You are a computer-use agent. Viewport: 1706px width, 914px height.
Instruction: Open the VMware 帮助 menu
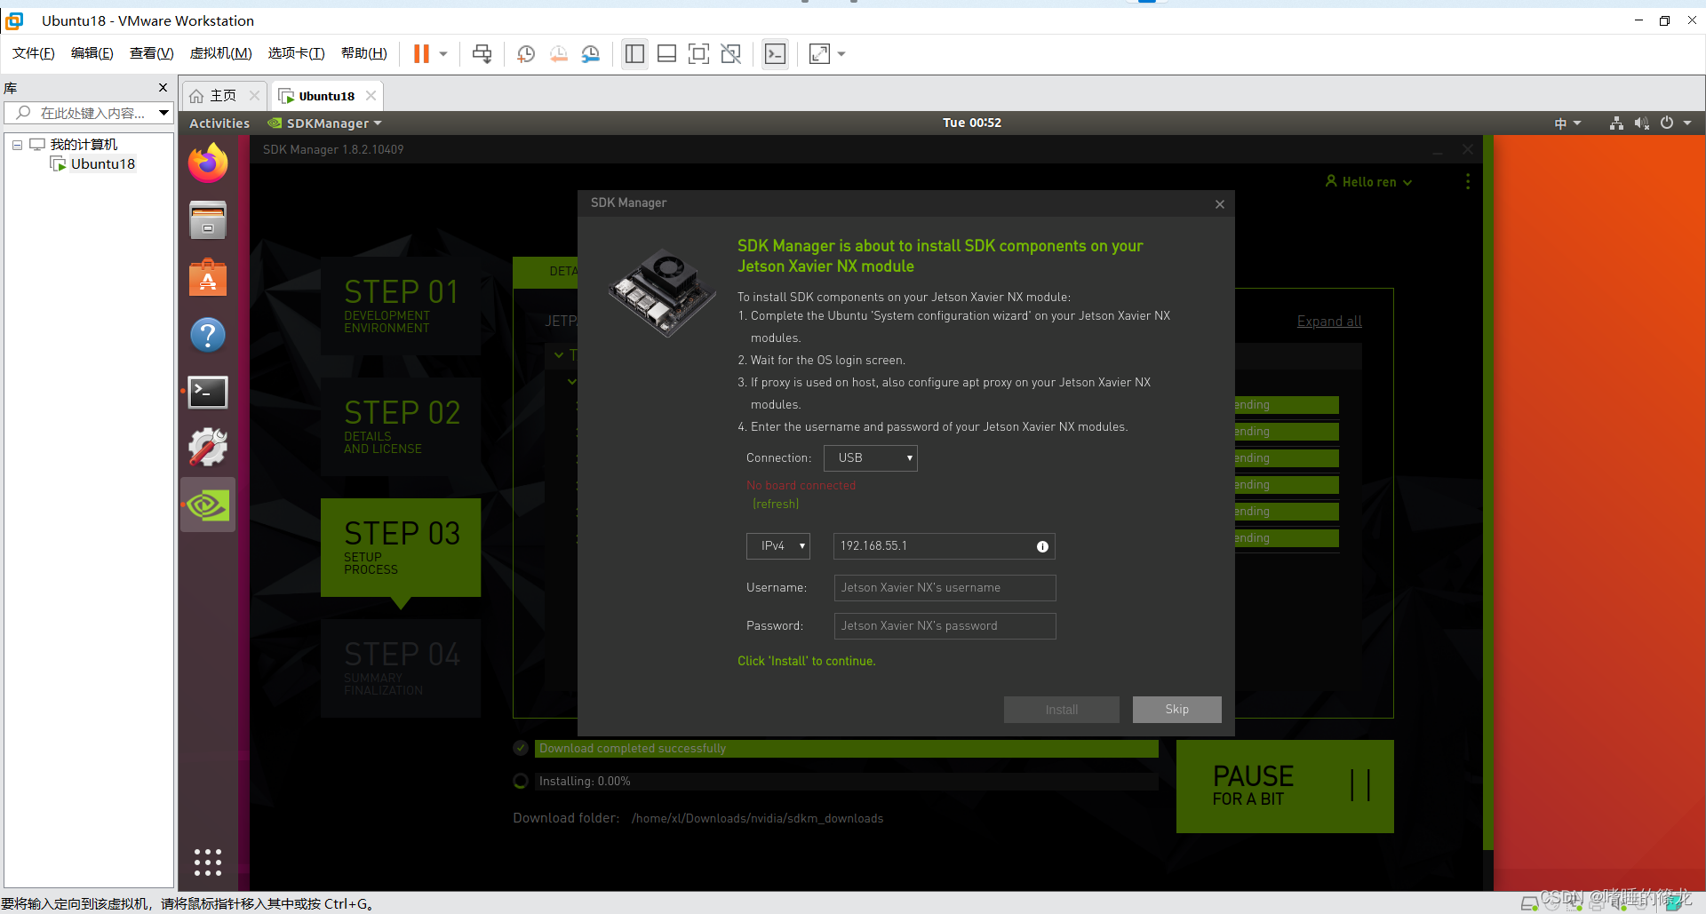tap(363, 53)
